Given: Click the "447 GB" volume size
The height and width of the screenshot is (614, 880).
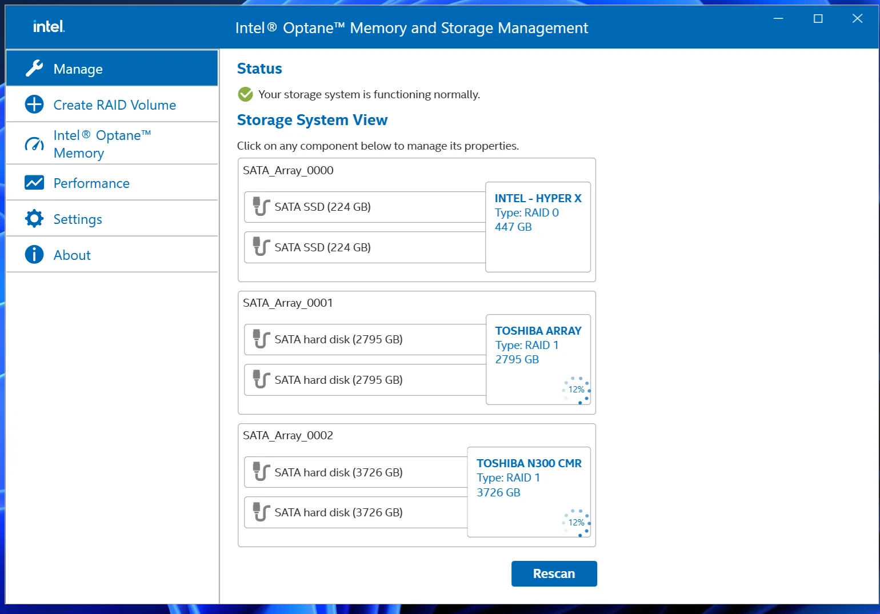Looking at the screenshot, I should point(513,227).
